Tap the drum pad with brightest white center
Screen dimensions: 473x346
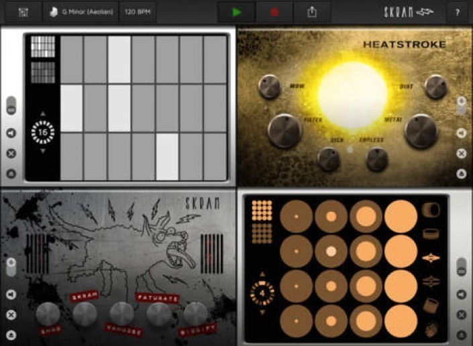(x=331, y=251)
